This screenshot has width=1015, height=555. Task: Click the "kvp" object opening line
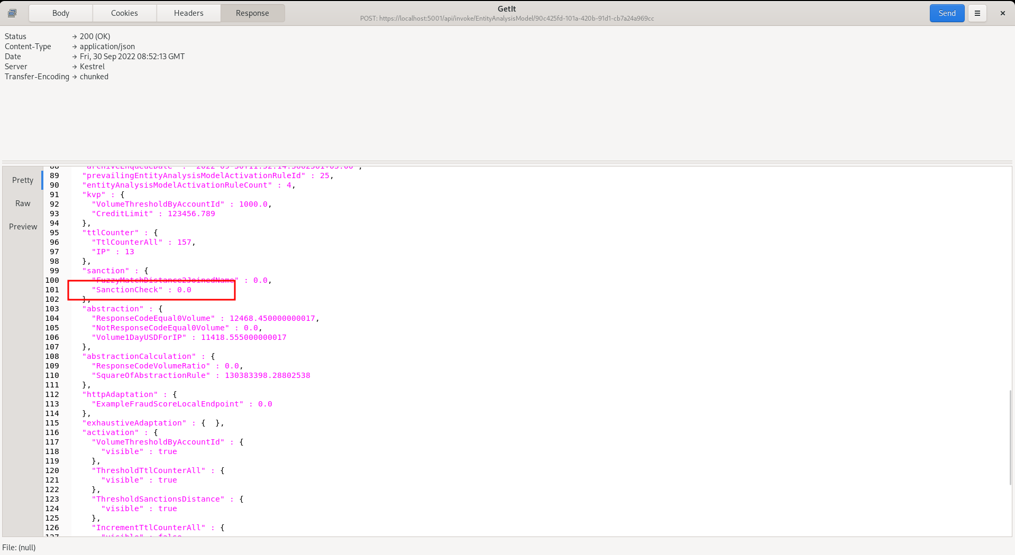tap(103, 195)
